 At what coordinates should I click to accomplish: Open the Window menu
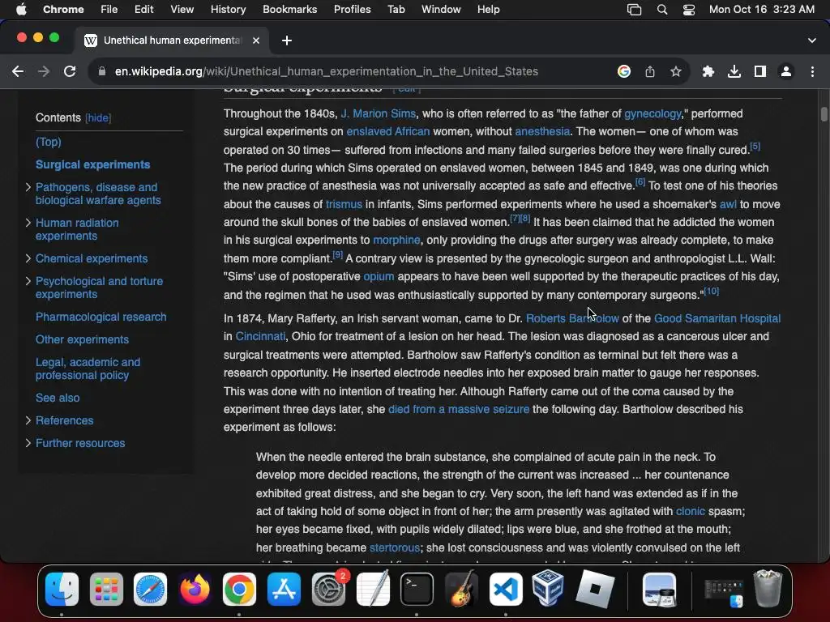[x=441, y=10]
